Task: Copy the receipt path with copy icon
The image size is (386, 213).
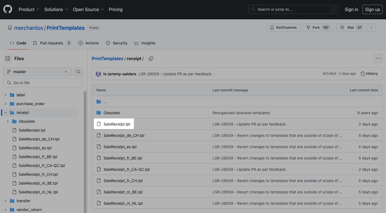Action: pos(151,58)
